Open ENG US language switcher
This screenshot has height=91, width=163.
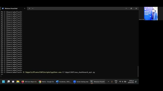[116, 82]
